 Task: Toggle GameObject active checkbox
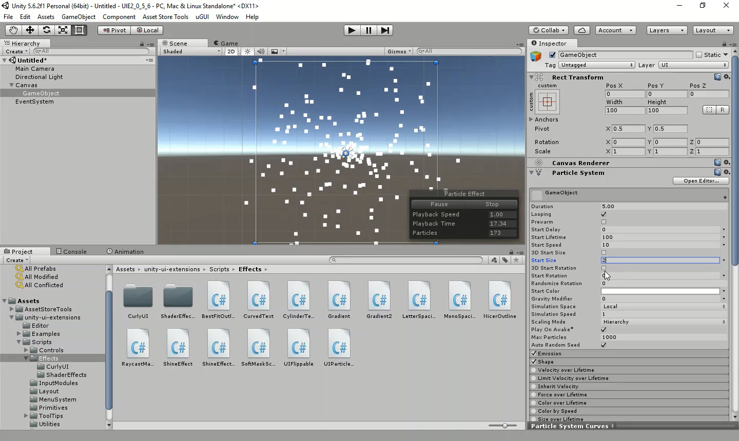[552, 55]
